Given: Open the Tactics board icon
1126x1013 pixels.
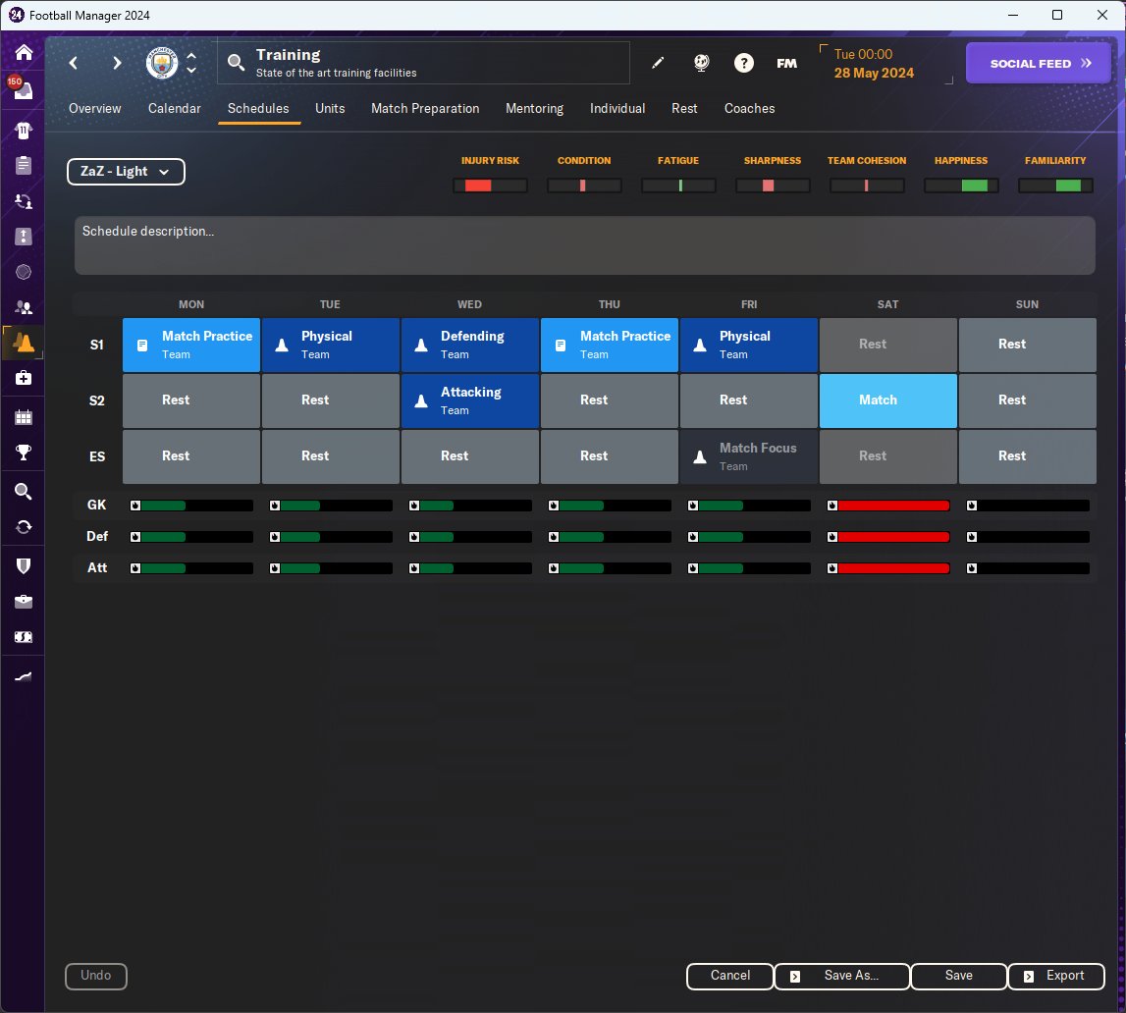Looking at the screenshot, I should (x=23, y=237).
